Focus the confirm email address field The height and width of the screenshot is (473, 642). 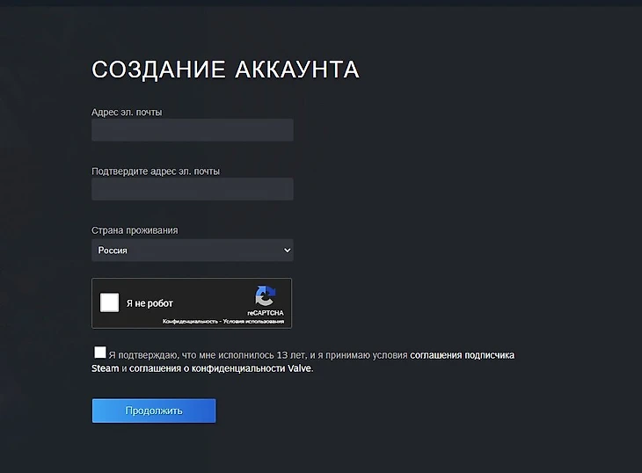[193, 189]
